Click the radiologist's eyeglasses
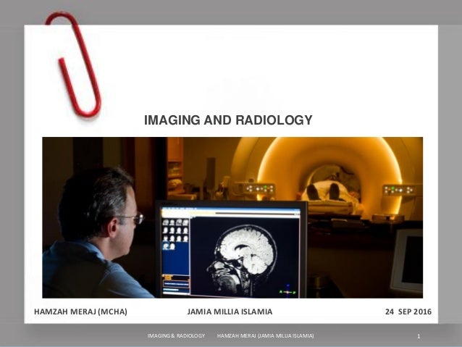 pyautogui.click(x=133, y=217)
